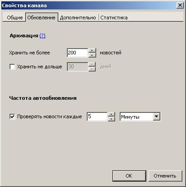Click the 200 news limit input field
Screen dimensions: 186x187
(x=77, y=53)
